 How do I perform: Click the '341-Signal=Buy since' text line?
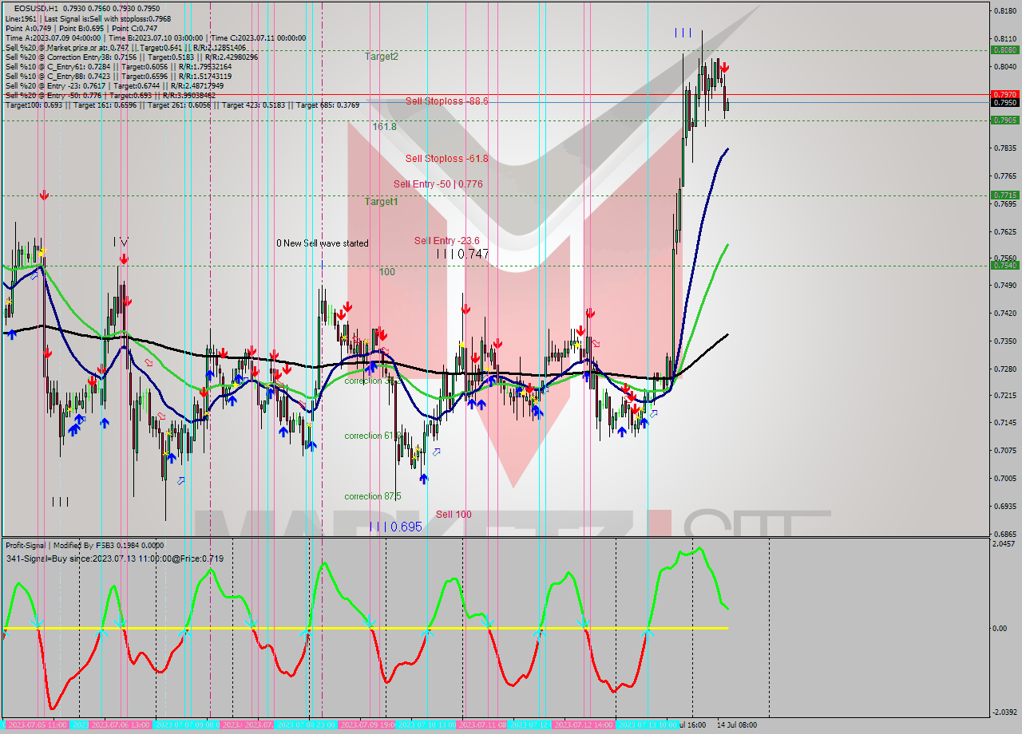(x=115, y=558)
